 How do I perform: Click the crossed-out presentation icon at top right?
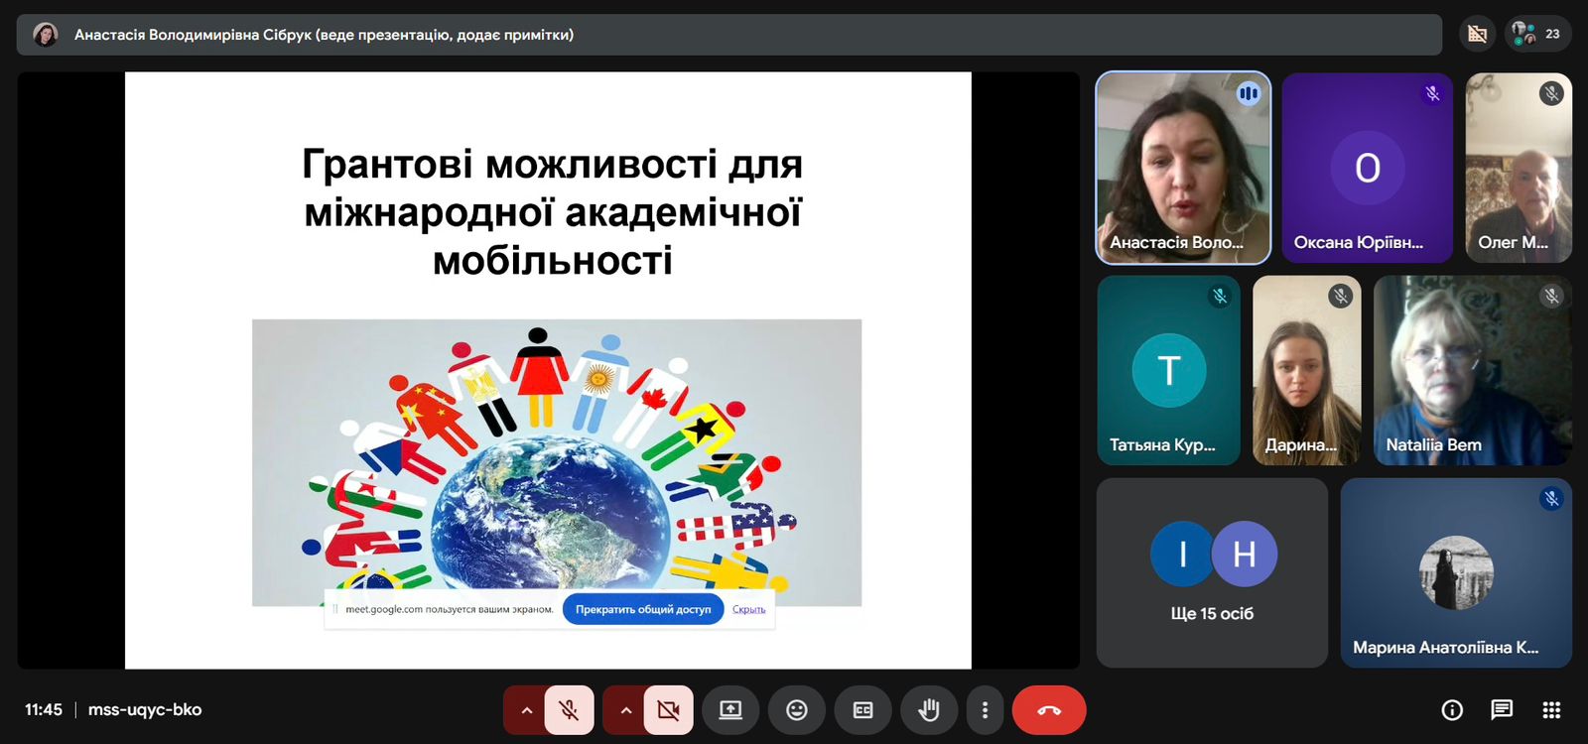click(x=1477, y=34)
